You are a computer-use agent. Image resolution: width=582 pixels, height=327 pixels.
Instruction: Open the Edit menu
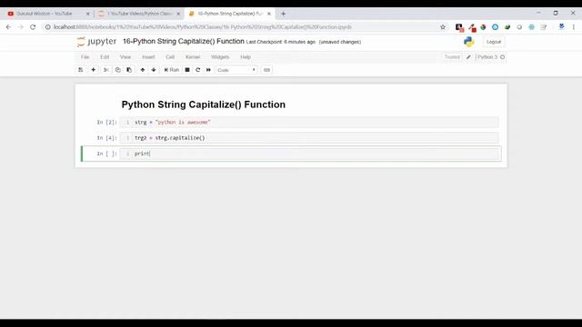pos(105,57)
